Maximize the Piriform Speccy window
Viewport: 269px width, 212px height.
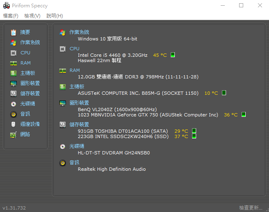pyautogui.click(x=241, y=5)
